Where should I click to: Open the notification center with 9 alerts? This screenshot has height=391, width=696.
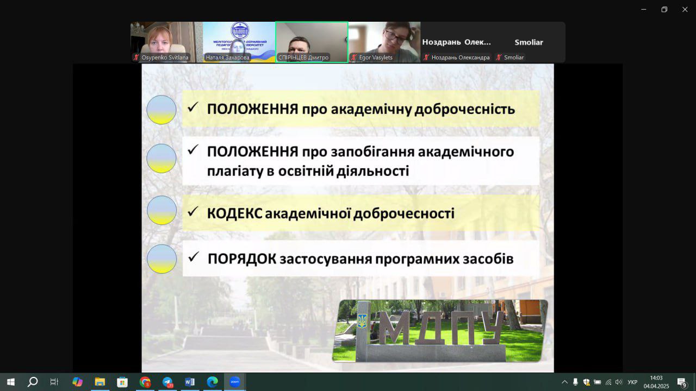[x=682, y=382]
